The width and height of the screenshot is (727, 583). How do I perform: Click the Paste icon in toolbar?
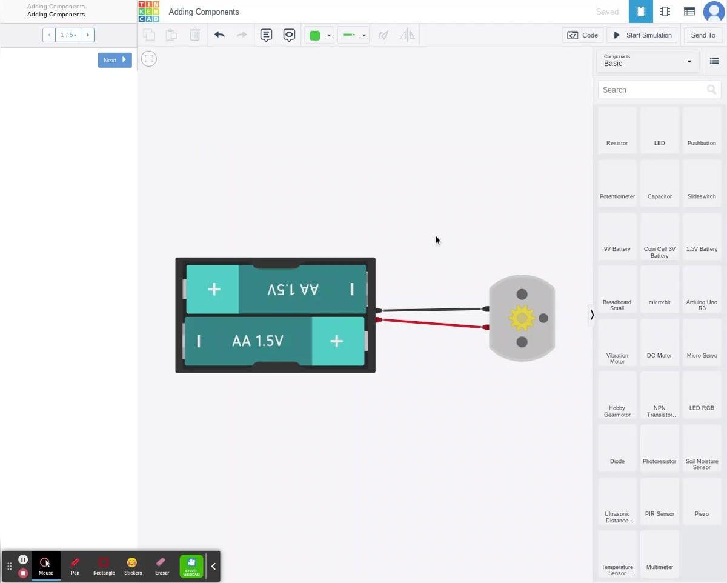[171, 35]
